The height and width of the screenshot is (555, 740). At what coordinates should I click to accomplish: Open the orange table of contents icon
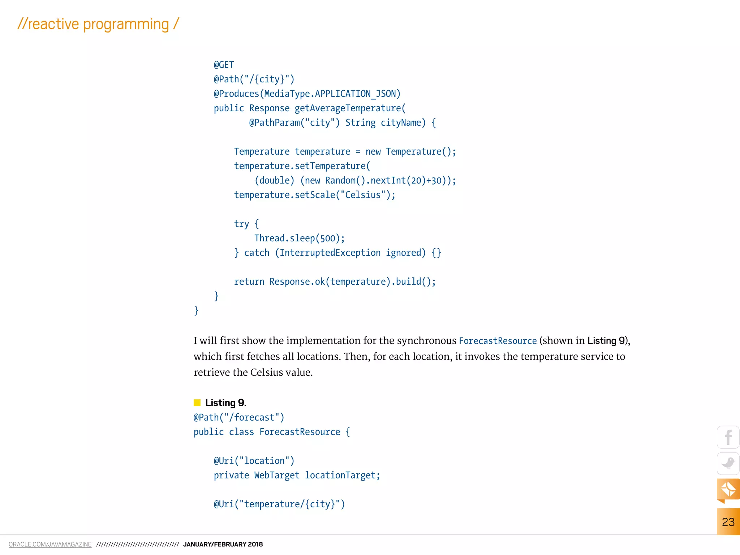click(x=728, y=491)
